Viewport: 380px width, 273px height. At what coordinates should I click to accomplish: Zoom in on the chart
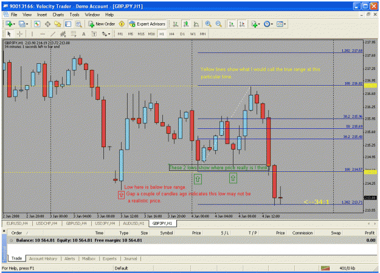pos(208,24)
